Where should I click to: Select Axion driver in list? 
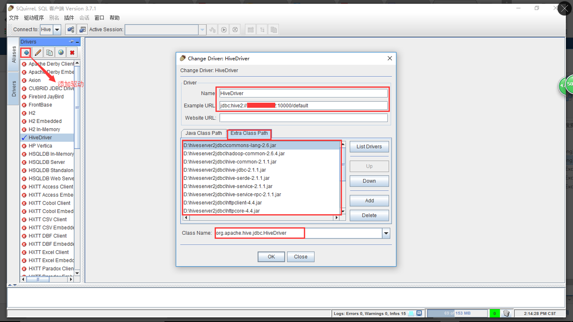pos(47,80)
